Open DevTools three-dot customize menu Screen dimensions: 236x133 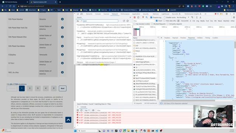(x=230, y=14)
